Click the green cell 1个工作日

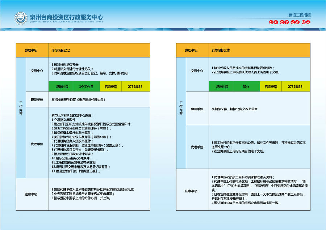click(x=86, y=86)
